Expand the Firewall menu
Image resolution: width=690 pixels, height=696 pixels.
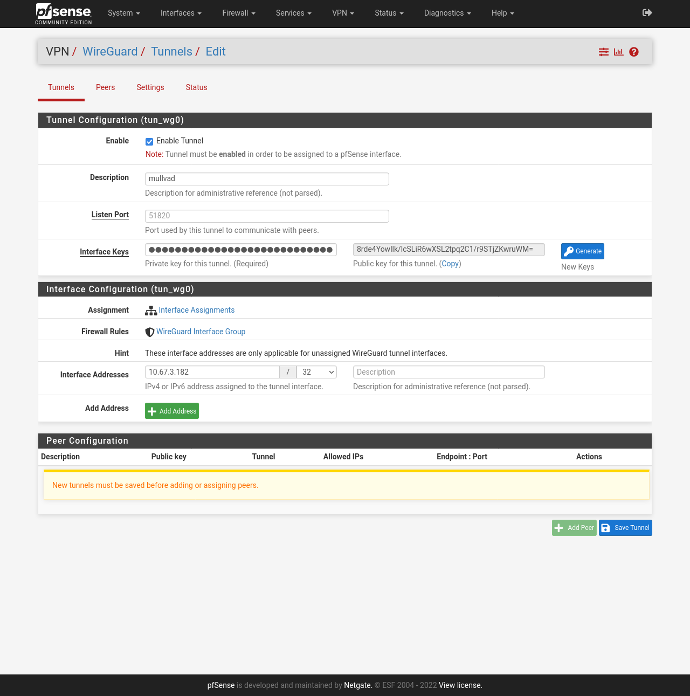(x=238, y=13)
